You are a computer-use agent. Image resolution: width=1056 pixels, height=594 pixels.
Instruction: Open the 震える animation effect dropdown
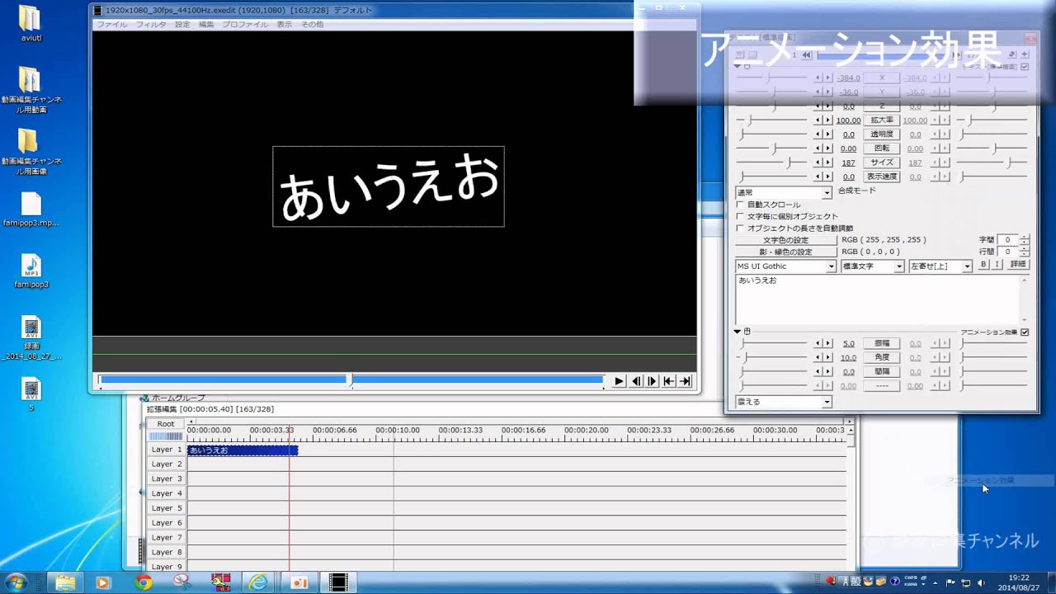click(x=784, y=402)
